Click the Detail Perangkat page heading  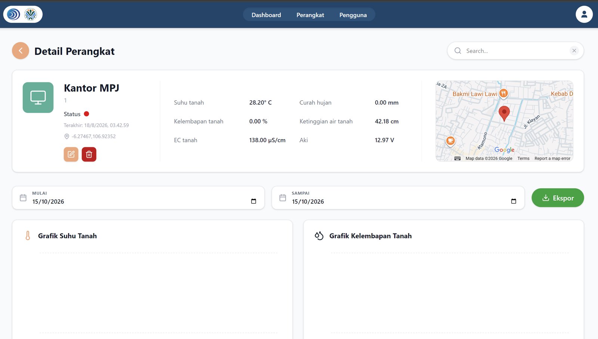click(x=74, y=51)
